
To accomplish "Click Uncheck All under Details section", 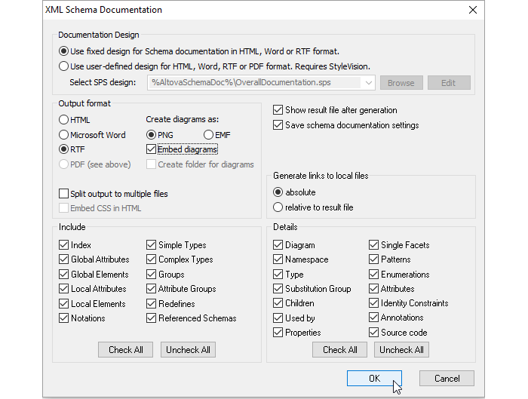I will [401, 350].
